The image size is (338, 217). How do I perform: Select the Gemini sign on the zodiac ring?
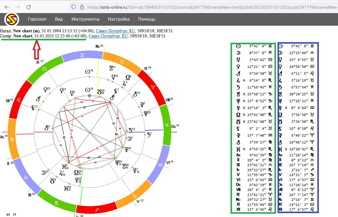[82, 55]
